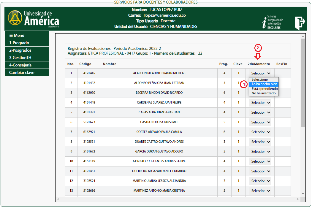Click student name BECERRA RINCON DAVID RICARDO
The width and height of the screenshot is (312, 208).
159,93
